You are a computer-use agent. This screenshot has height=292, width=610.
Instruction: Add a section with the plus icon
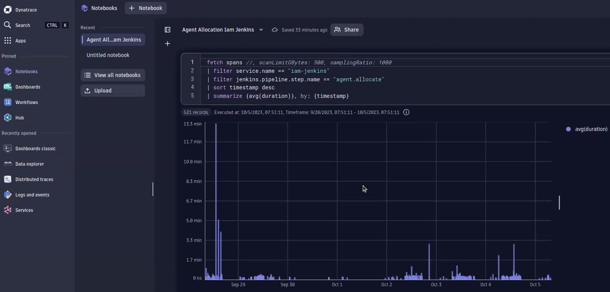click(168, 44)
